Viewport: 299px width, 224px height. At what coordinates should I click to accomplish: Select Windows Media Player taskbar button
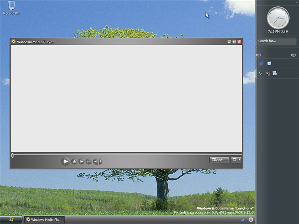pyautogui.click(x=44, y=220)
